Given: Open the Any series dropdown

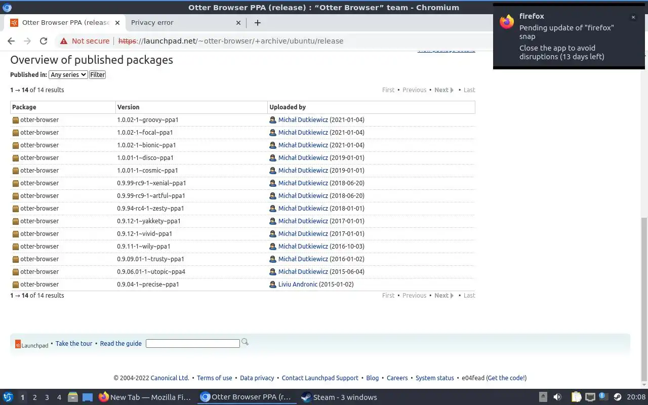Looking at the screenshot, I should pos(68,74).
